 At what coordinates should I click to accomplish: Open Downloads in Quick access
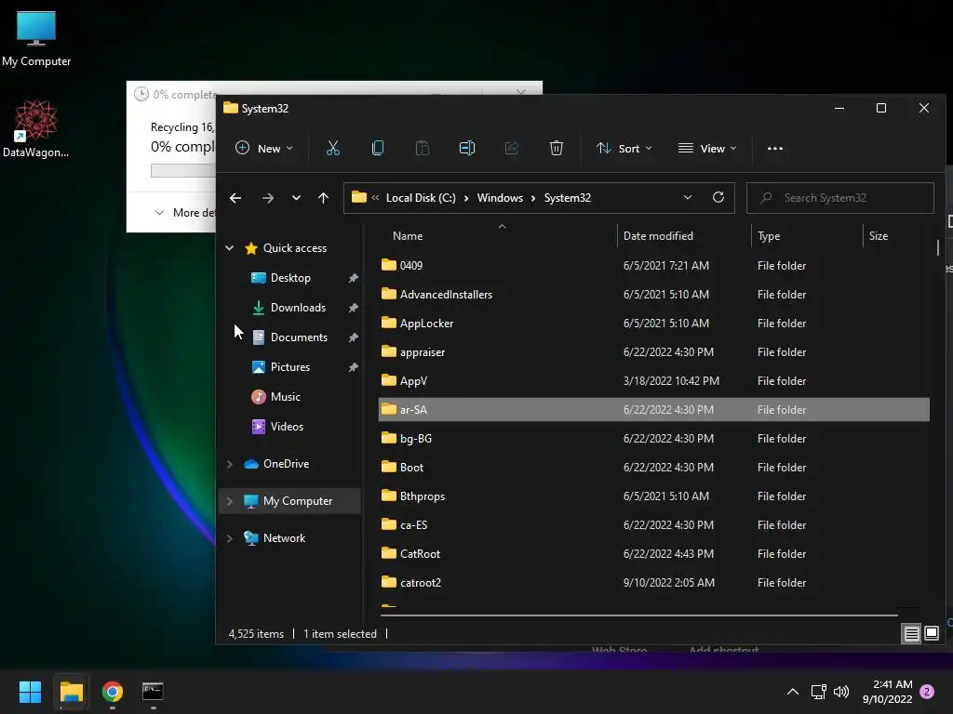[x=298, y=308]
